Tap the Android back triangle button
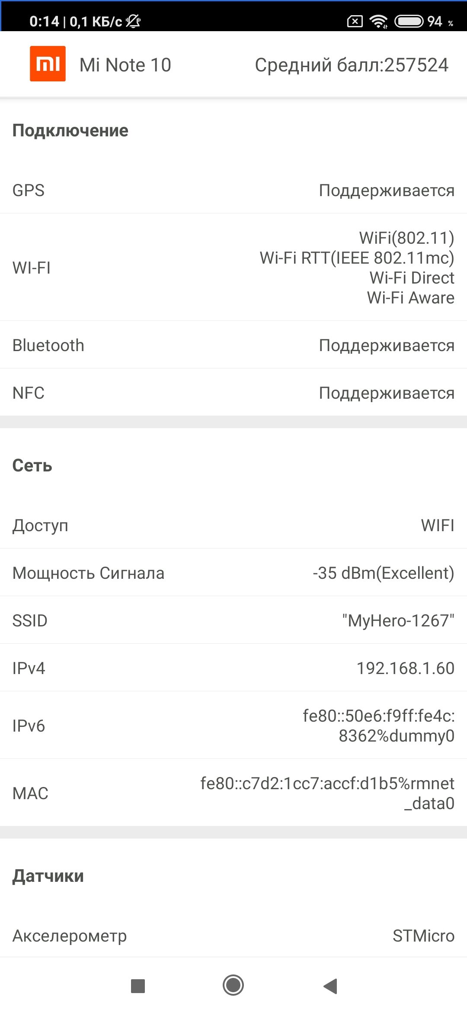Viewport: 467px width, 1013px height. pos(330,986)
